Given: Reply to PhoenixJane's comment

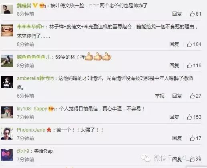Looking at the screenshot, I should coord(177,138).
